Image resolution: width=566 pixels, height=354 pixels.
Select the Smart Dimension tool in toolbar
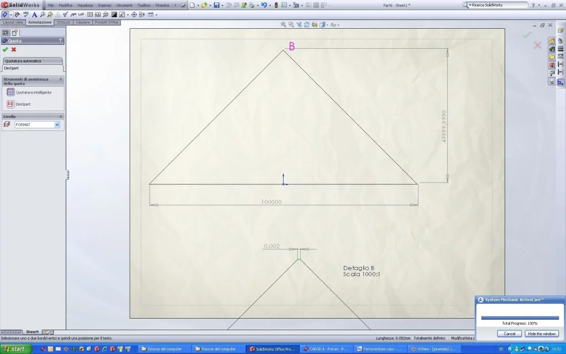5,15
